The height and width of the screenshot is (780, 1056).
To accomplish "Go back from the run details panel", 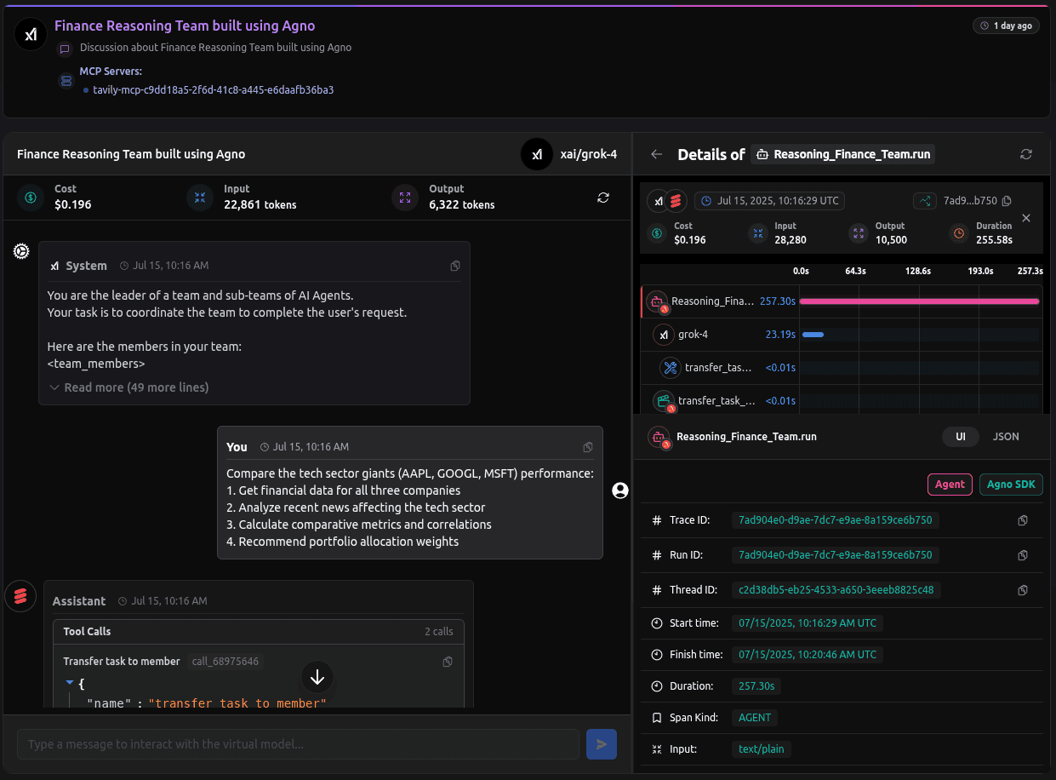I will 656,154.
